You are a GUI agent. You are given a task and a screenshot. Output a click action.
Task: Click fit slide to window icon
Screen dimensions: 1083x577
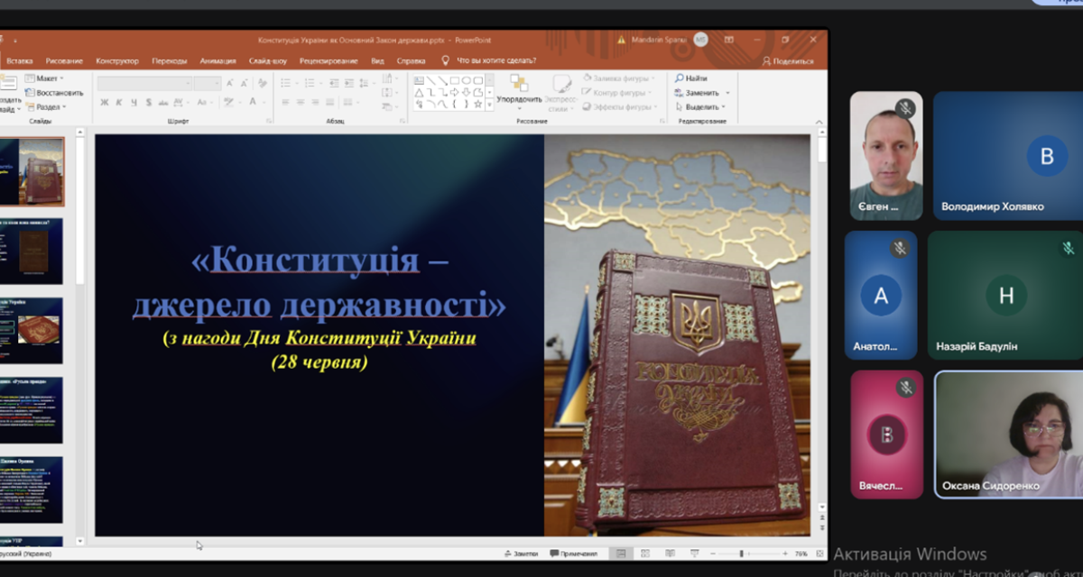coord(819,554)
